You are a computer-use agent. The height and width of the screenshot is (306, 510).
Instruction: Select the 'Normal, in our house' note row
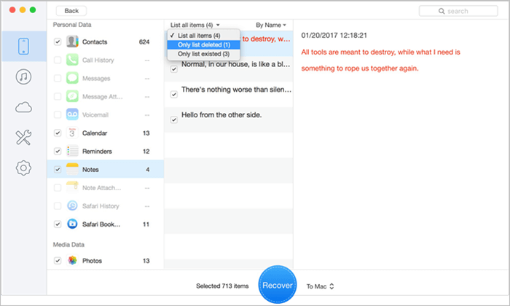pyautogui.click(x=229, y=68)
